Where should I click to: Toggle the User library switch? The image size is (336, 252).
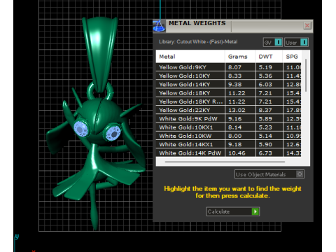pyautogui.click(x=296, y=42)
